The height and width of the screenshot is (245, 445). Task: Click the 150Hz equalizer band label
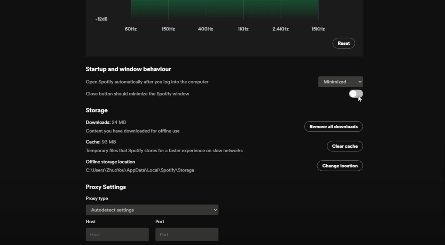pyautogui.click(x=168, y=29)
